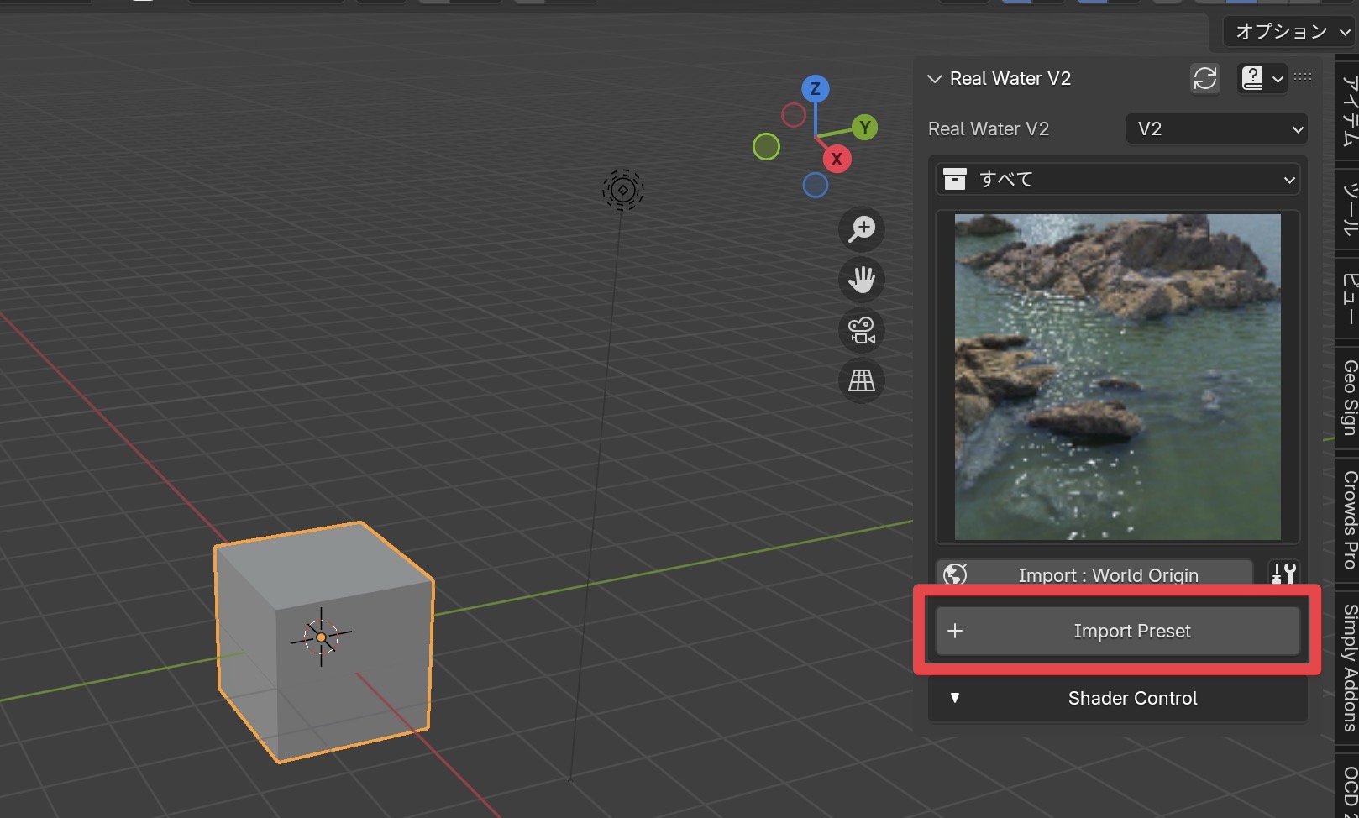Refresh the Real Water V2 addon
The width and height of the screenshot is (1359, 818).
pos(1205,78)
